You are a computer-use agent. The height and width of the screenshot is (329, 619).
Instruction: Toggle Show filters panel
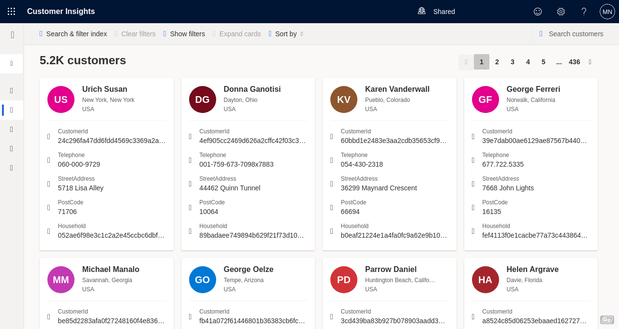coord(184,34)
